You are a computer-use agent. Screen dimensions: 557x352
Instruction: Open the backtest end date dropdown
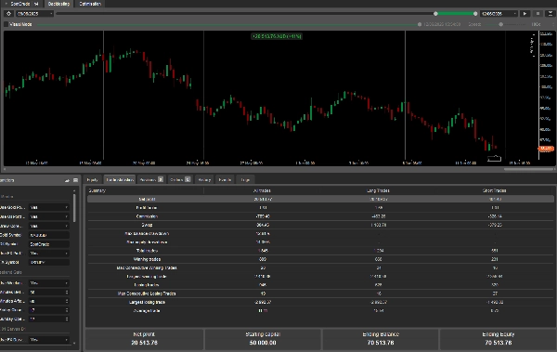pyautogui.click(x=499, y=14)
